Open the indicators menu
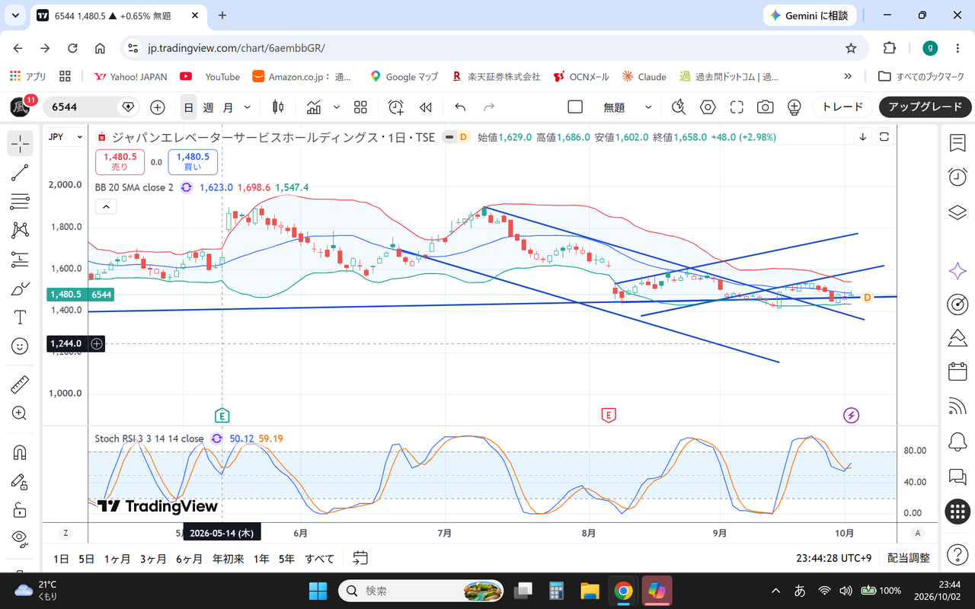 tap(314, 107)
